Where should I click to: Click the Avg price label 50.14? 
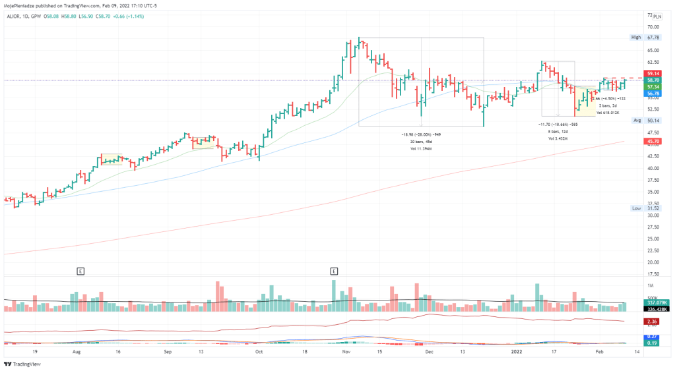pyautogui.click(x=655, y=121)
